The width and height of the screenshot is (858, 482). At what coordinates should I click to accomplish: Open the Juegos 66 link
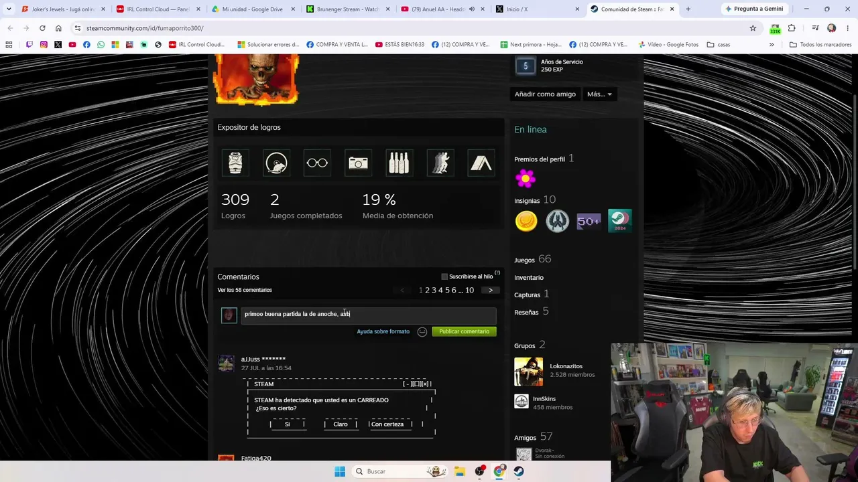(533, 259)
